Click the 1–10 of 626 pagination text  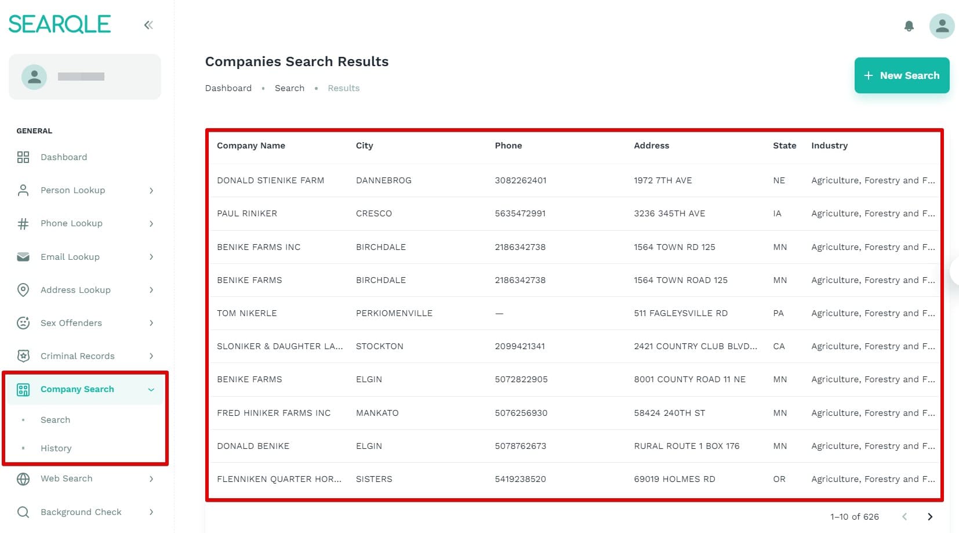(x=855, y=517)
